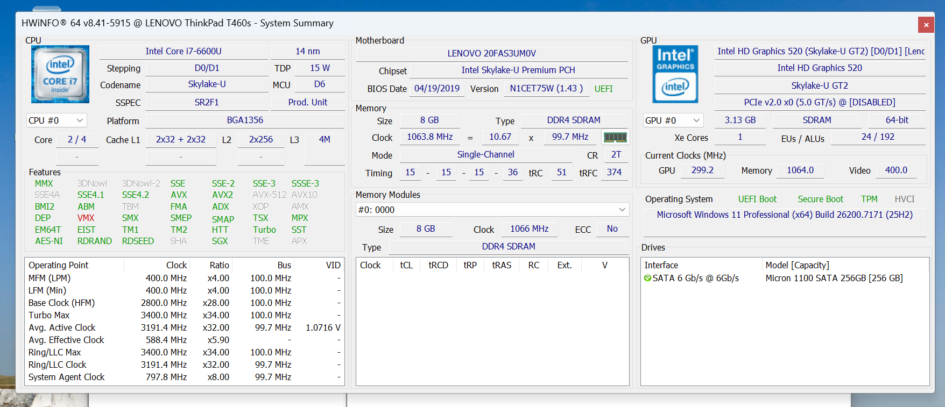This screenshot has height=407, width=945.
Task: Click the 2 / 4 core count value
Action: pyautogui.click(x=77, y=139)
